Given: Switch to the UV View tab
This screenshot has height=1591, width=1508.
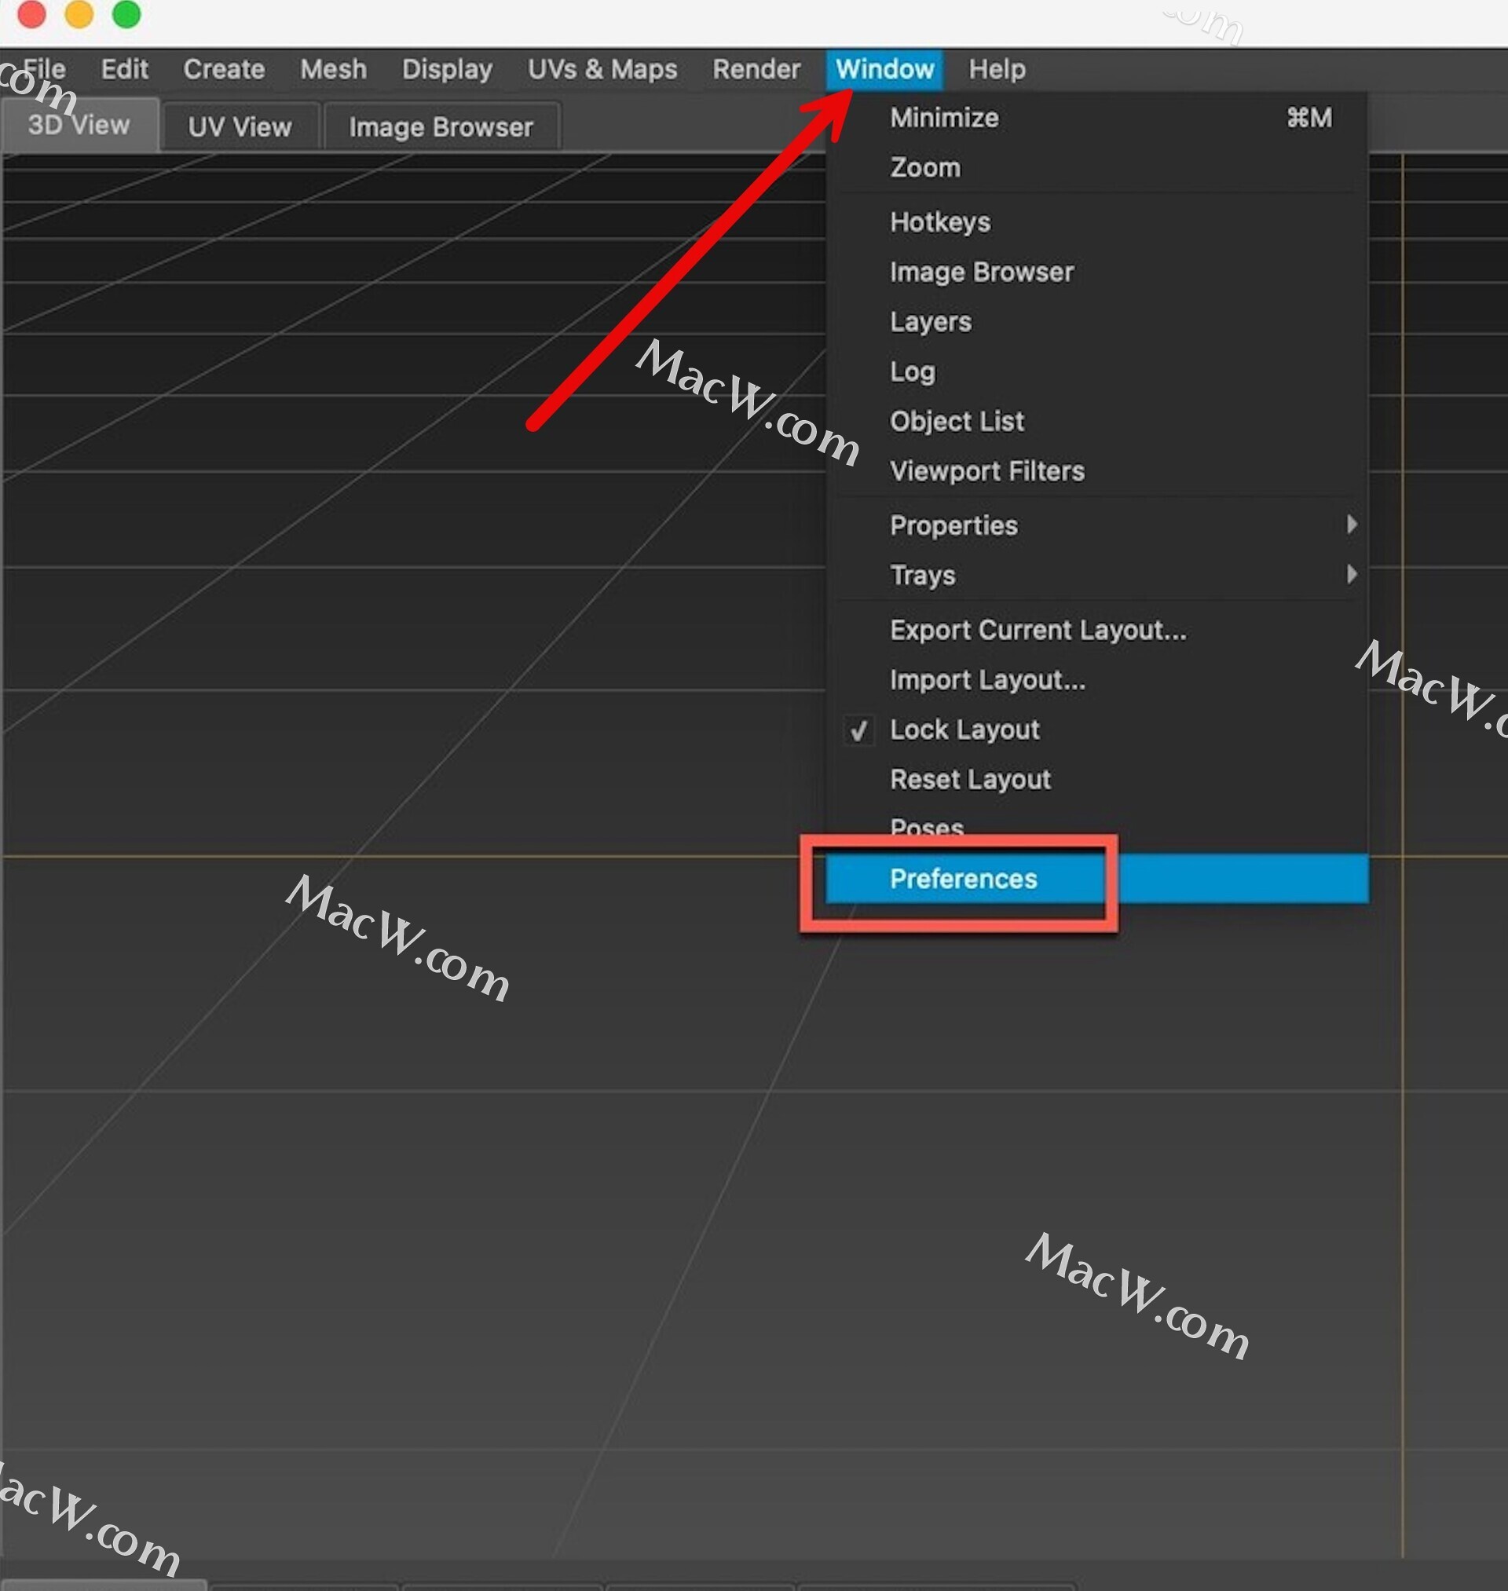Looking at the screenshot, I should 240,127.
